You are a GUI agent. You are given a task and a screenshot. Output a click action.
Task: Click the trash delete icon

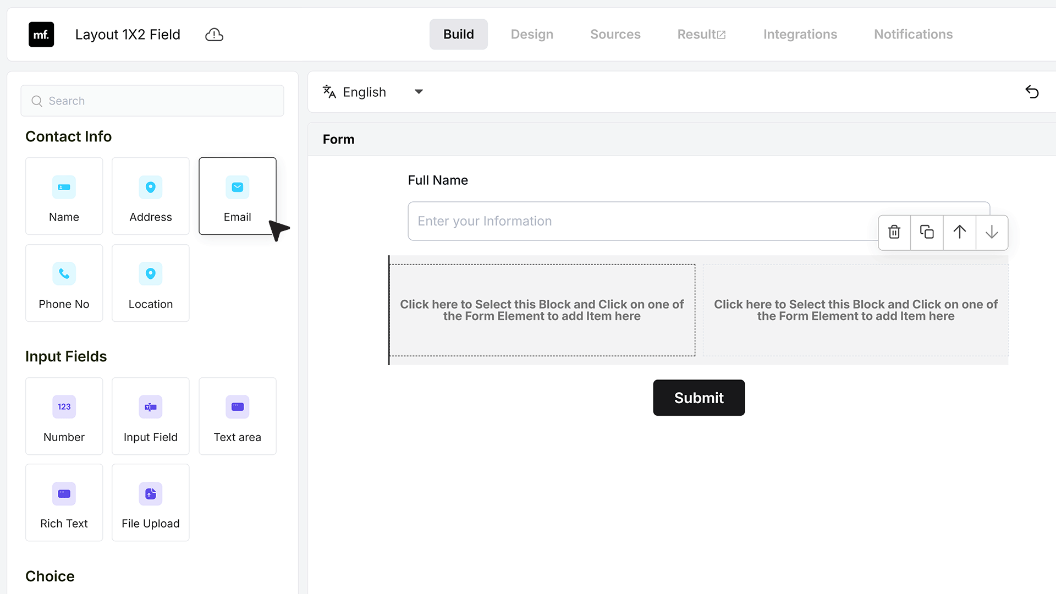894,232
